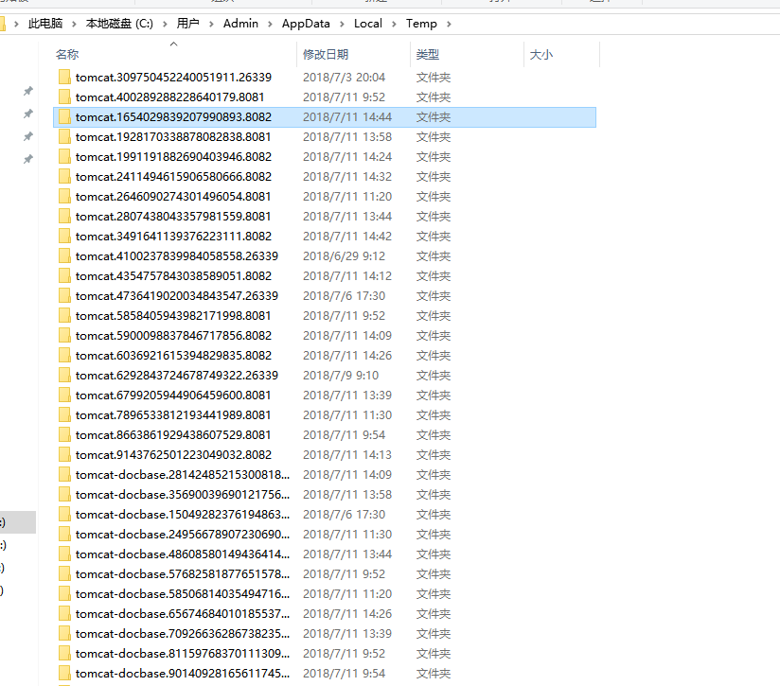Expand chevron after AppData breadcrumb
This screenshot has height=686, width=780.
343,24
